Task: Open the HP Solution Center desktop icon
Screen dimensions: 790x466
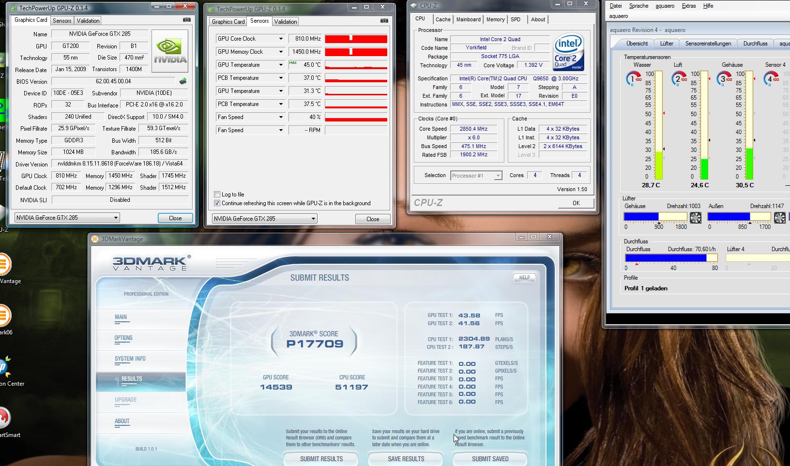Action: [x=5, y=366]
